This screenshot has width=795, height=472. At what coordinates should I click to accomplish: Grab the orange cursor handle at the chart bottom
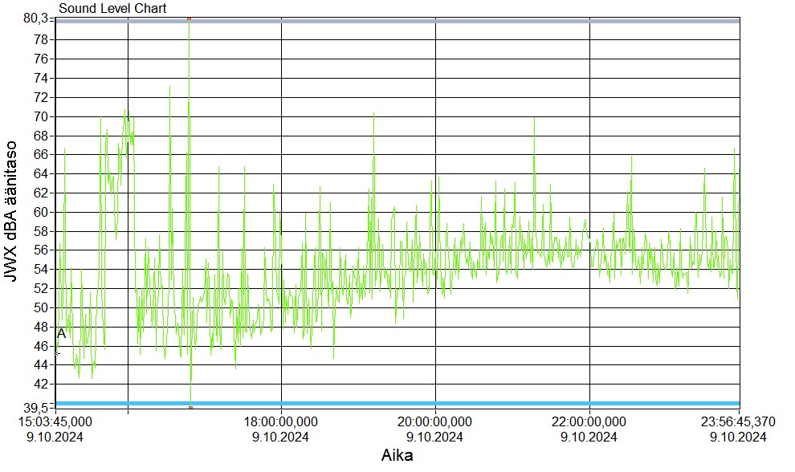[190, 407]
